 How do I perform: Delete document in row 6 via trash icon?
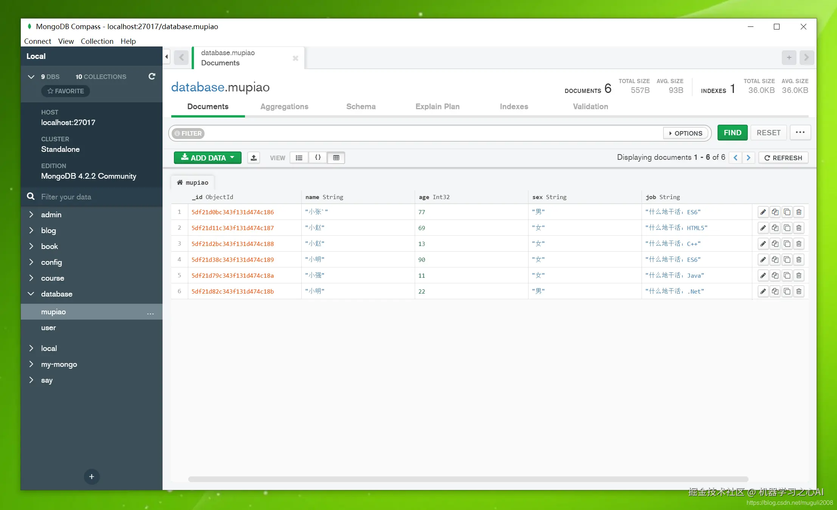point(799,291)
